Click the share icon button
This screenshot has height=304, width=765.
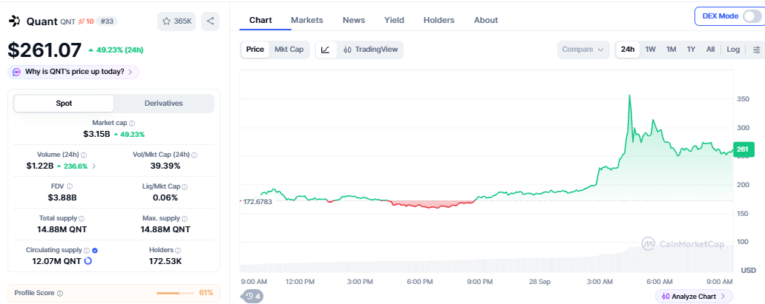tap(210, 21)
